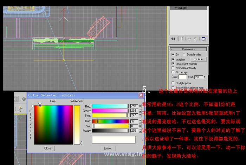The width and height of the screenshot is (246, 165).
Task: Enable the Double-sided checkbox
Action: click(184, 54)
